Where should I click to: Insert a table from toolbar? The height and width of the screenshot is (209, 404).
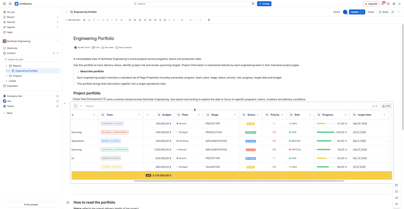(165, 20)
